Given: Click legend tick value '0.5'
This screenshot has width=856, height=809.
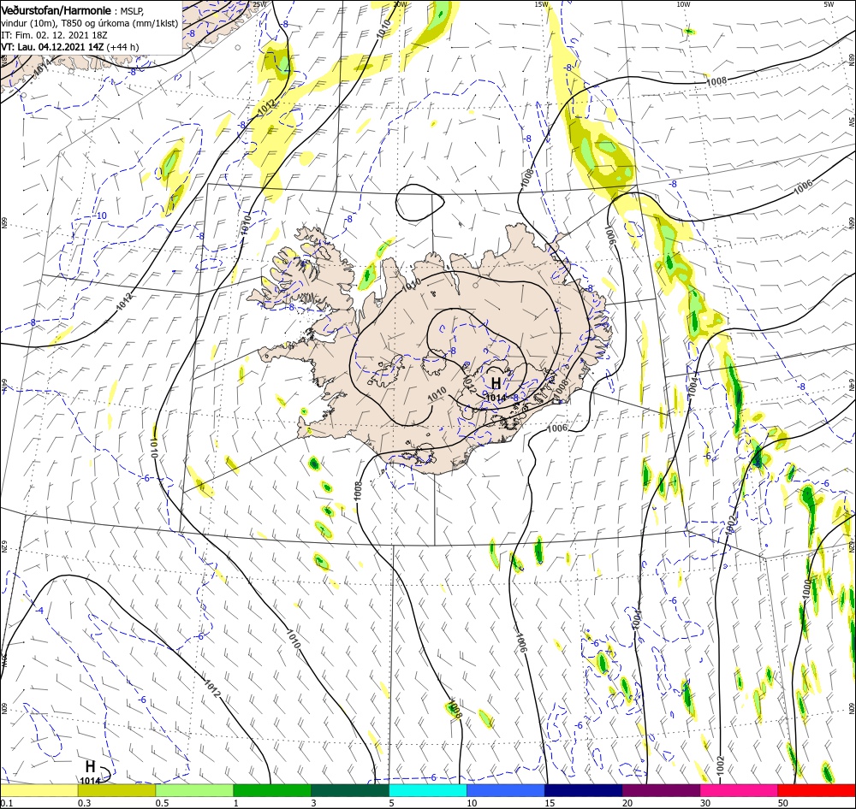Looking at the screenshot, I should pos(162,803).
